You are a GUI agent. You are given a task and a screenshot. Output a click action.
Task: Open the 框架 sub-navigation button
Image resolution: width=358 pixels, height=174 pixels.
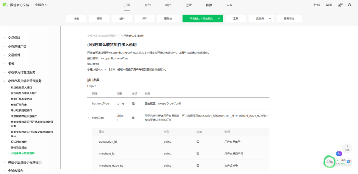99,18
